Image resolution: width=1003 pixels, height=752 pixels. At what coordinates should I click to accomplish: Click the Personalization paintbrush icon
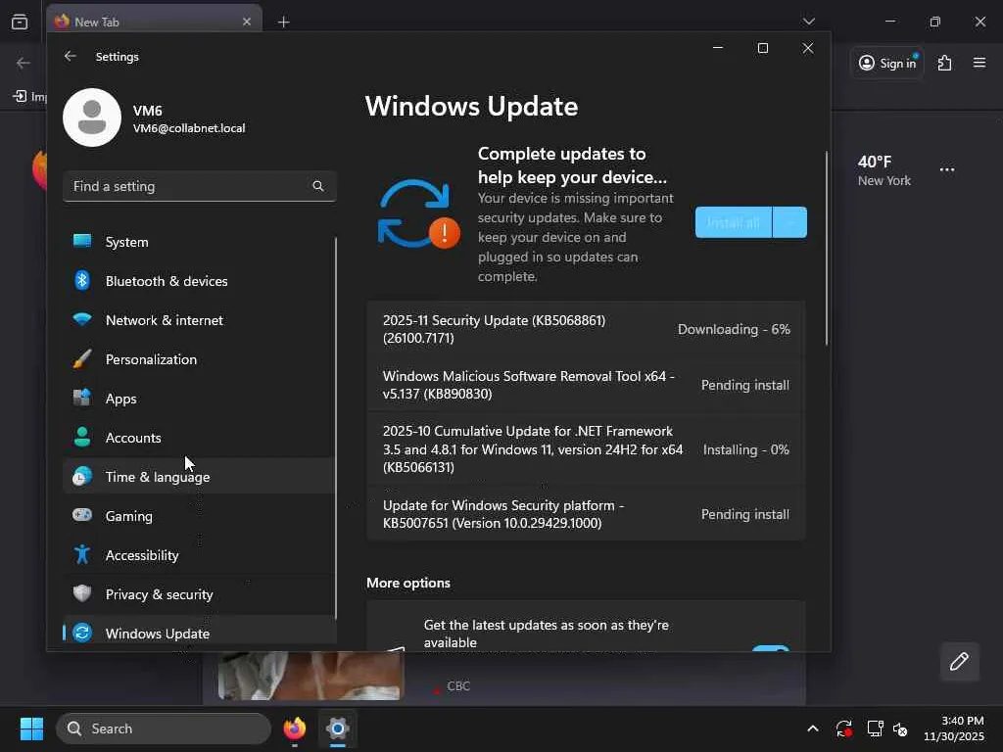82,358
